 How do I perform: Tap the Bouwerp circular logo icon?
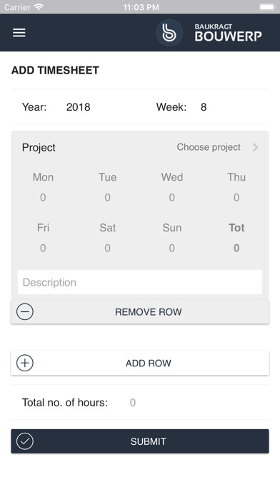(x=169, y=33)
